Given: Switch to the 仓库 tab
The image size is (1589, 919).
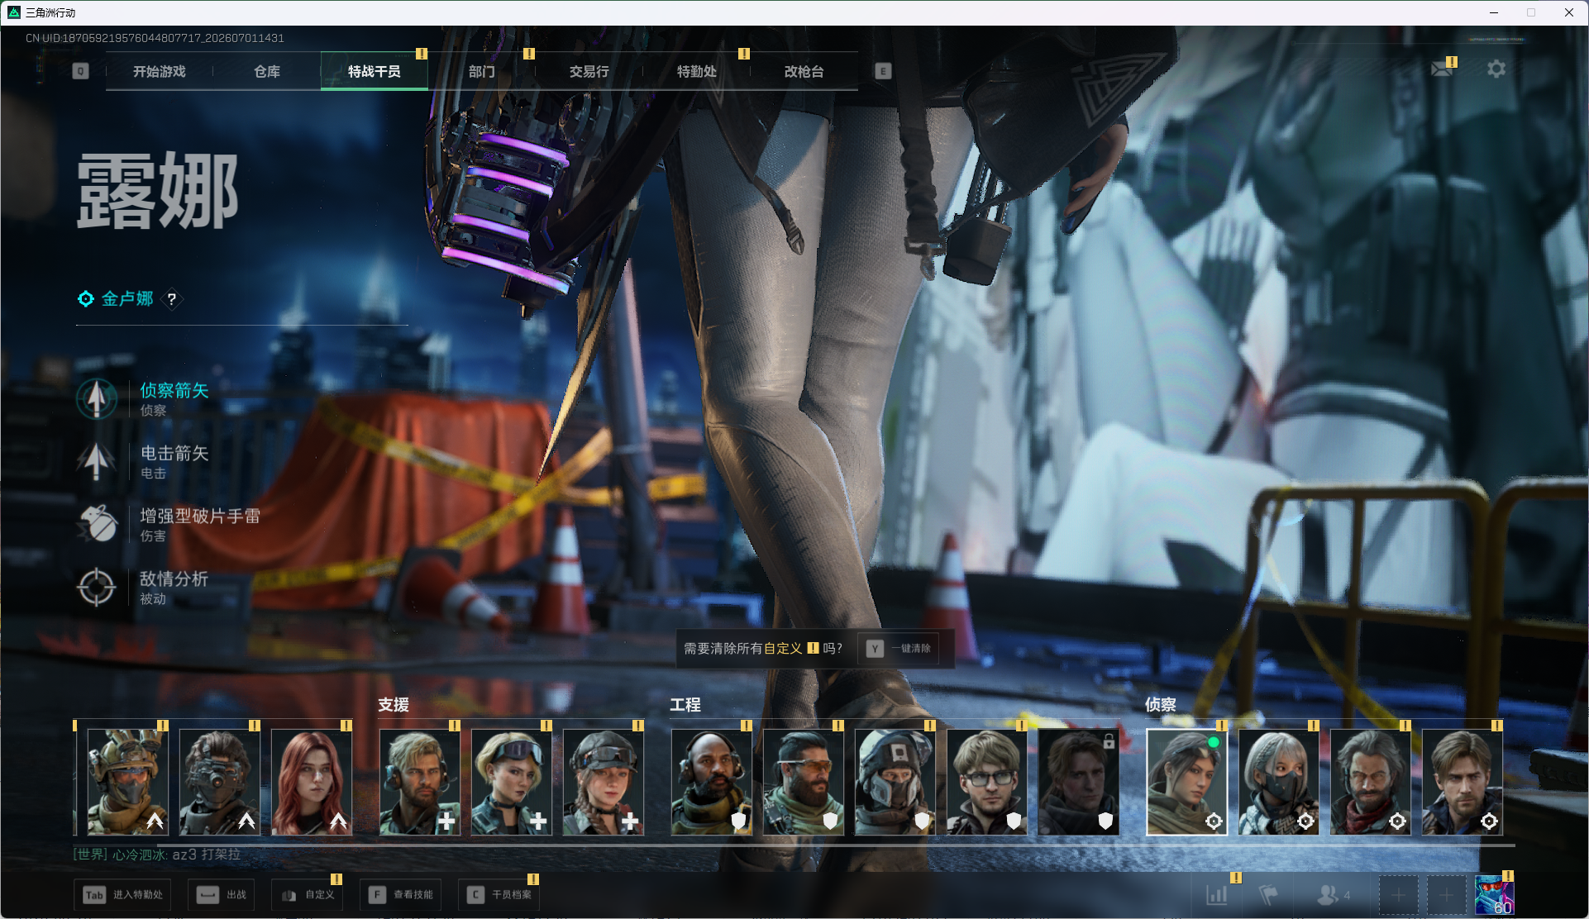Looking at the screenshot, I should coord(266,72).
